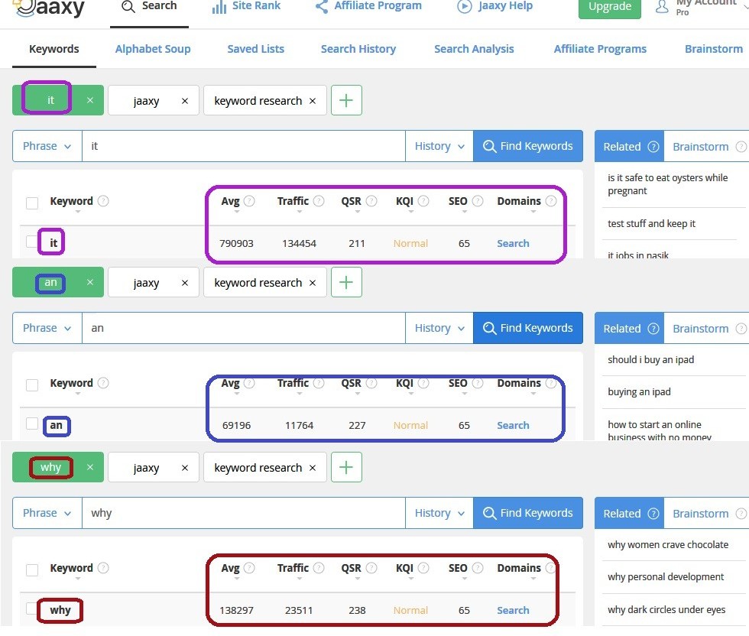
Task: Open QSR help icon in the 'an' table
Action: [371, 383]
